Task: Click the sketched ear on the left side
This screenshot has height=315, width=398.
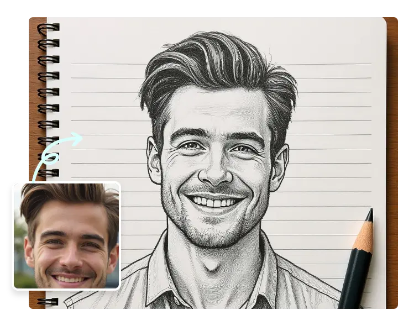Action: coord(153,161)
